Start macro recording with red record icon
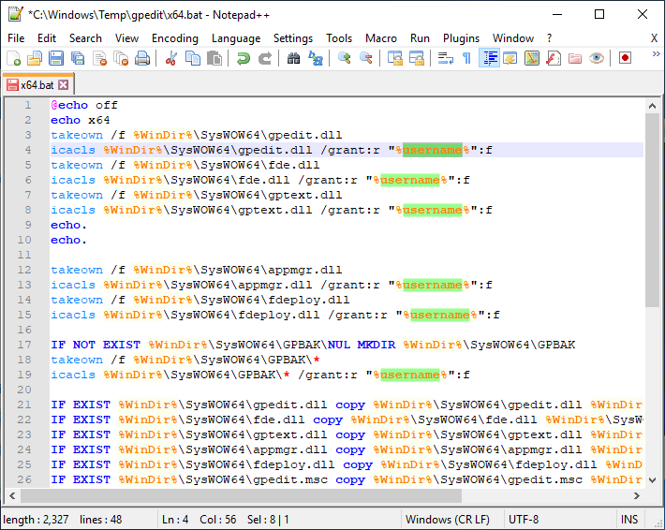The height and width of the screenshot is (530, 665). pos(625,58)
